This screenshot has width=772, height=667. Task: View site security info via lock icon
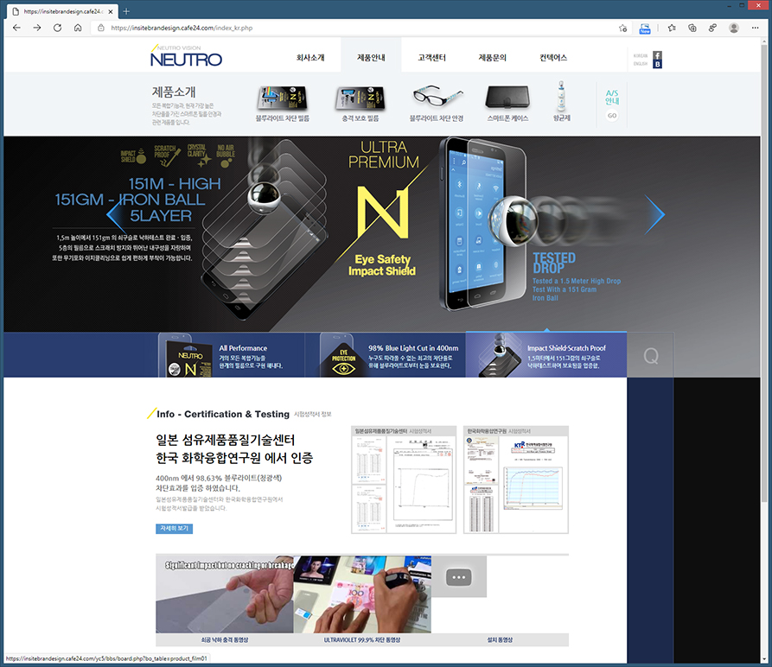[x=101, y=28]
